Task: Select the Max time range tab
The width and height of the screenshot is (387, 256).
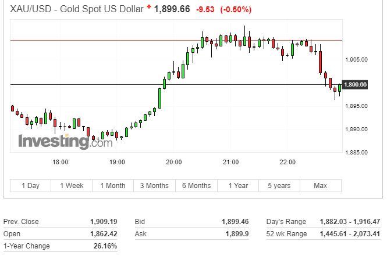Action: coord(320,186)
